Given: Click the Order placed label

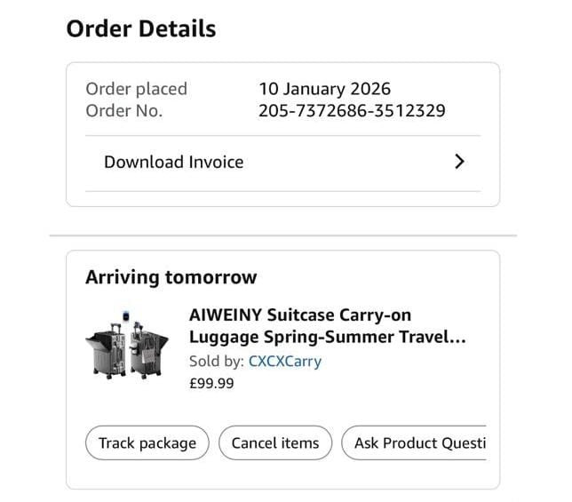Looking at the screenshot, I should 136,89.
